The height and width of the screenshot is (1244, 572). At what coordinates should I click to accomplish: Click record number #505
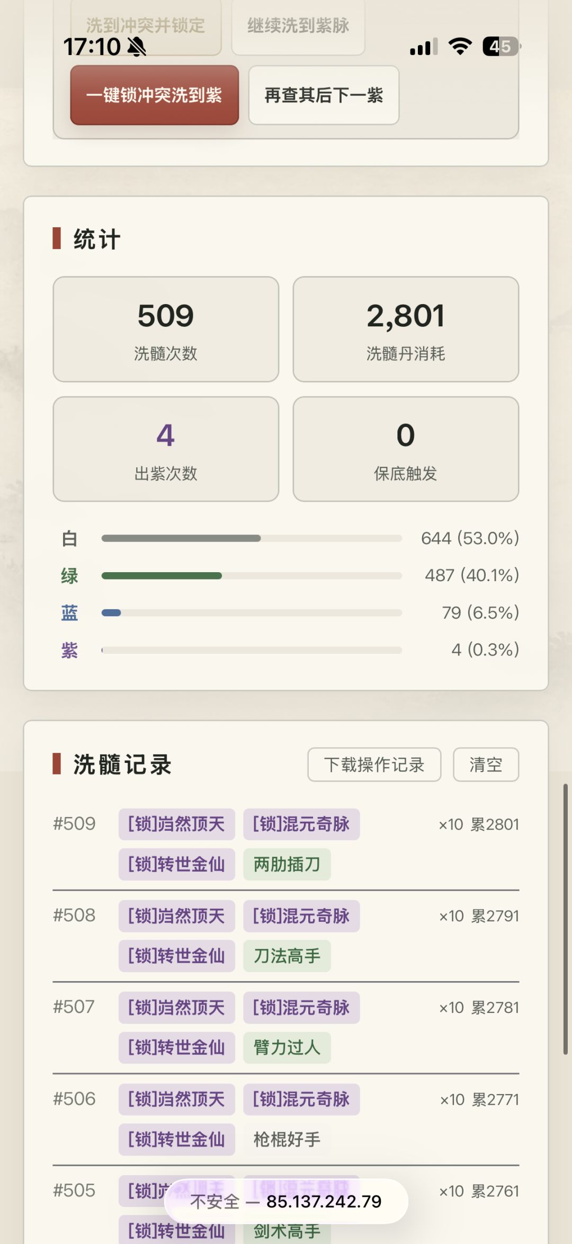(x=74, y=1190)
